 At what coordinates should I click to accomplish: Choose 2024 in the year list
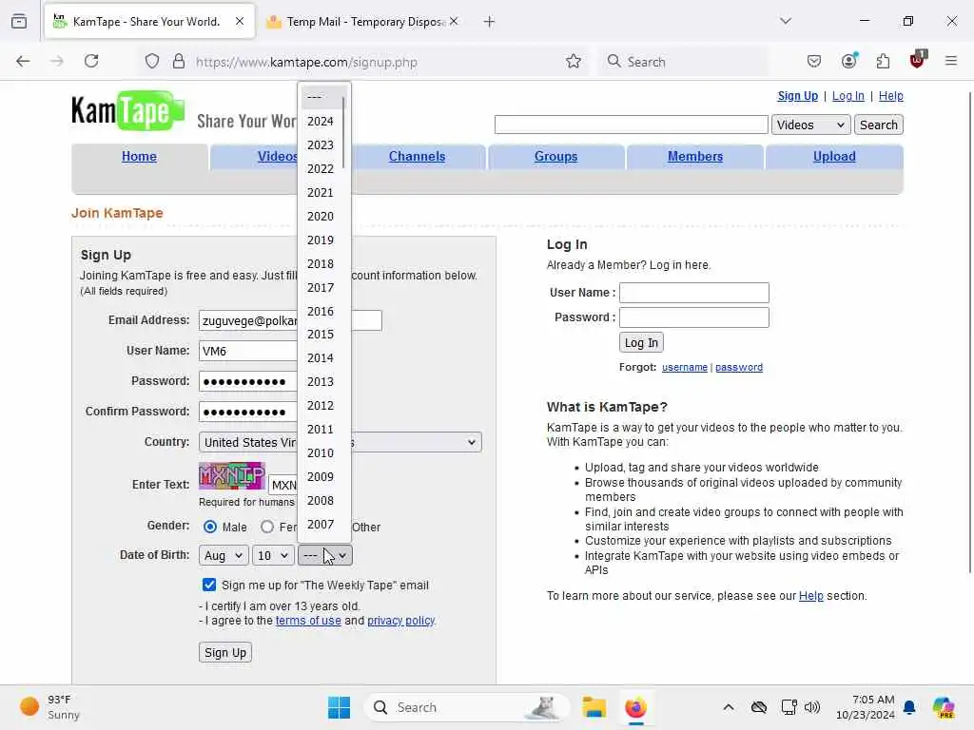click(x=321, y=121)
